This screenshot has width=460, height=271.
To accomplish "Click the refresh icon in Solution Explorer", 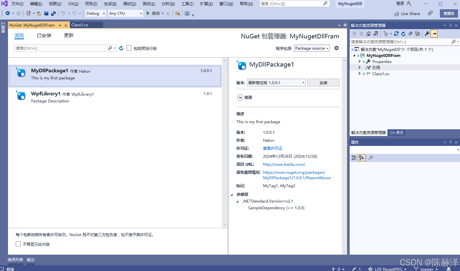I will pos(403,34).
